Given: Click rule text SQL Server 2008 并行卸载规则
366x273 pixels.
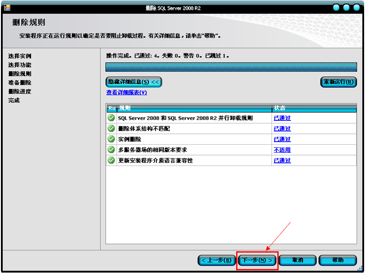Looking at the screenshot, I should [185, 118].
